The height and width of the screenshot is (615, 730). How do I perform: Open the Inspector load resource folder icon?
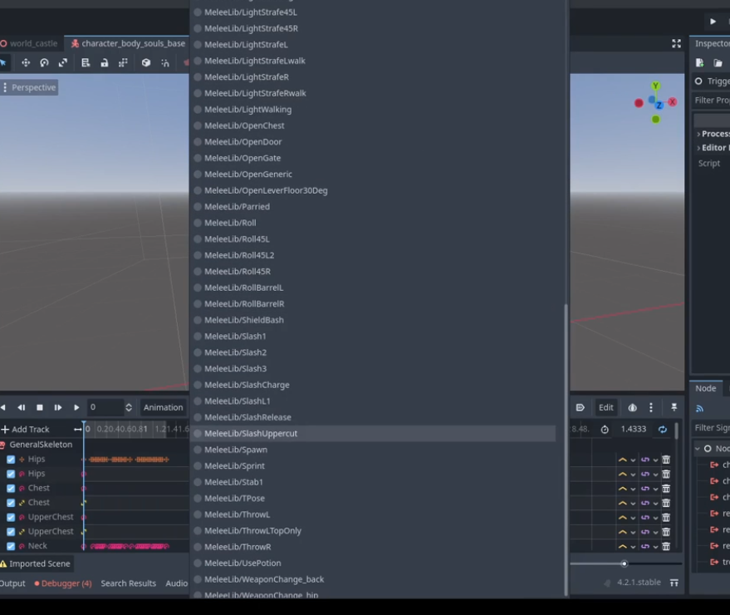coord(718,63)
